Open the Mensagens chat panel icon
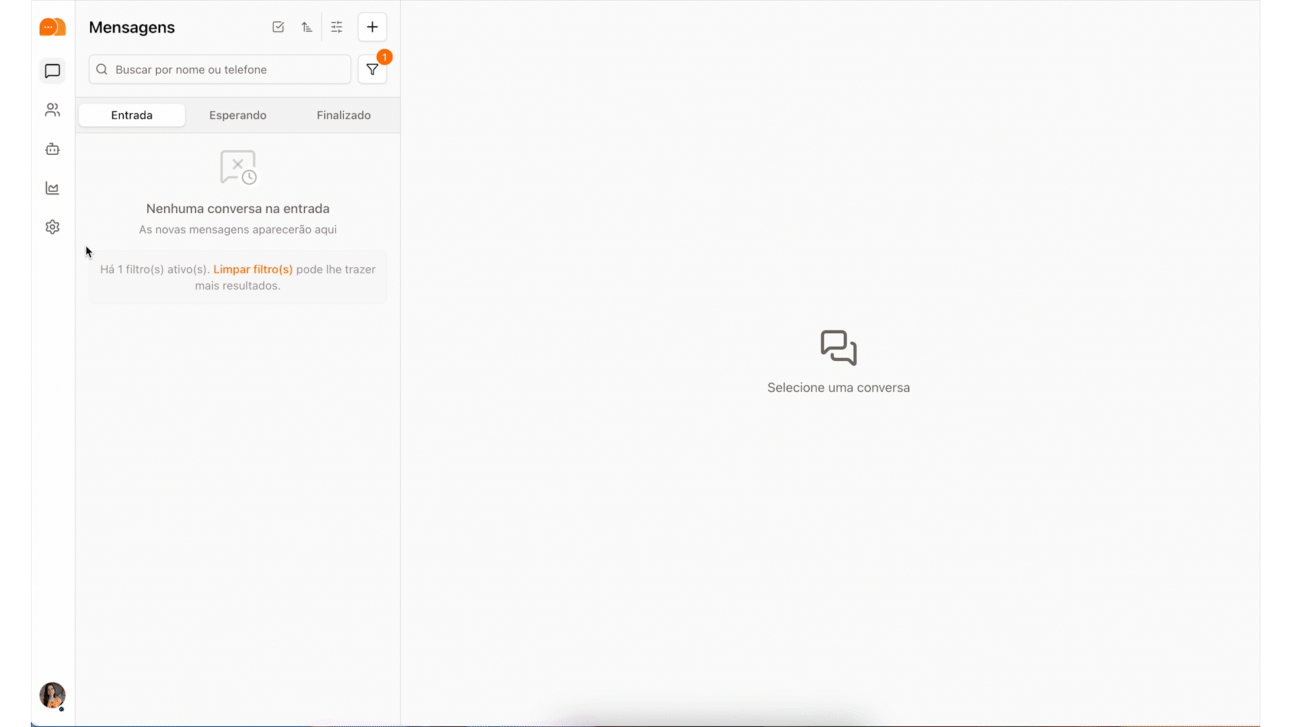Image resolution: width=1292 pixels, height=727 pixels. 52,71
